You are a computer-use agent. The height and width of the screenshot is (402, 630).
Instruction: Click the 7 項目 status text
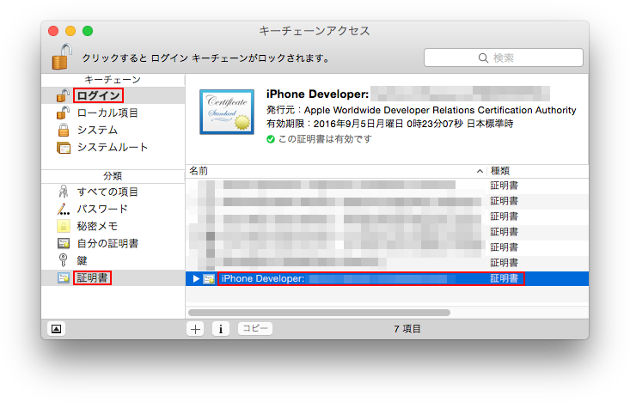pos(407,329)
